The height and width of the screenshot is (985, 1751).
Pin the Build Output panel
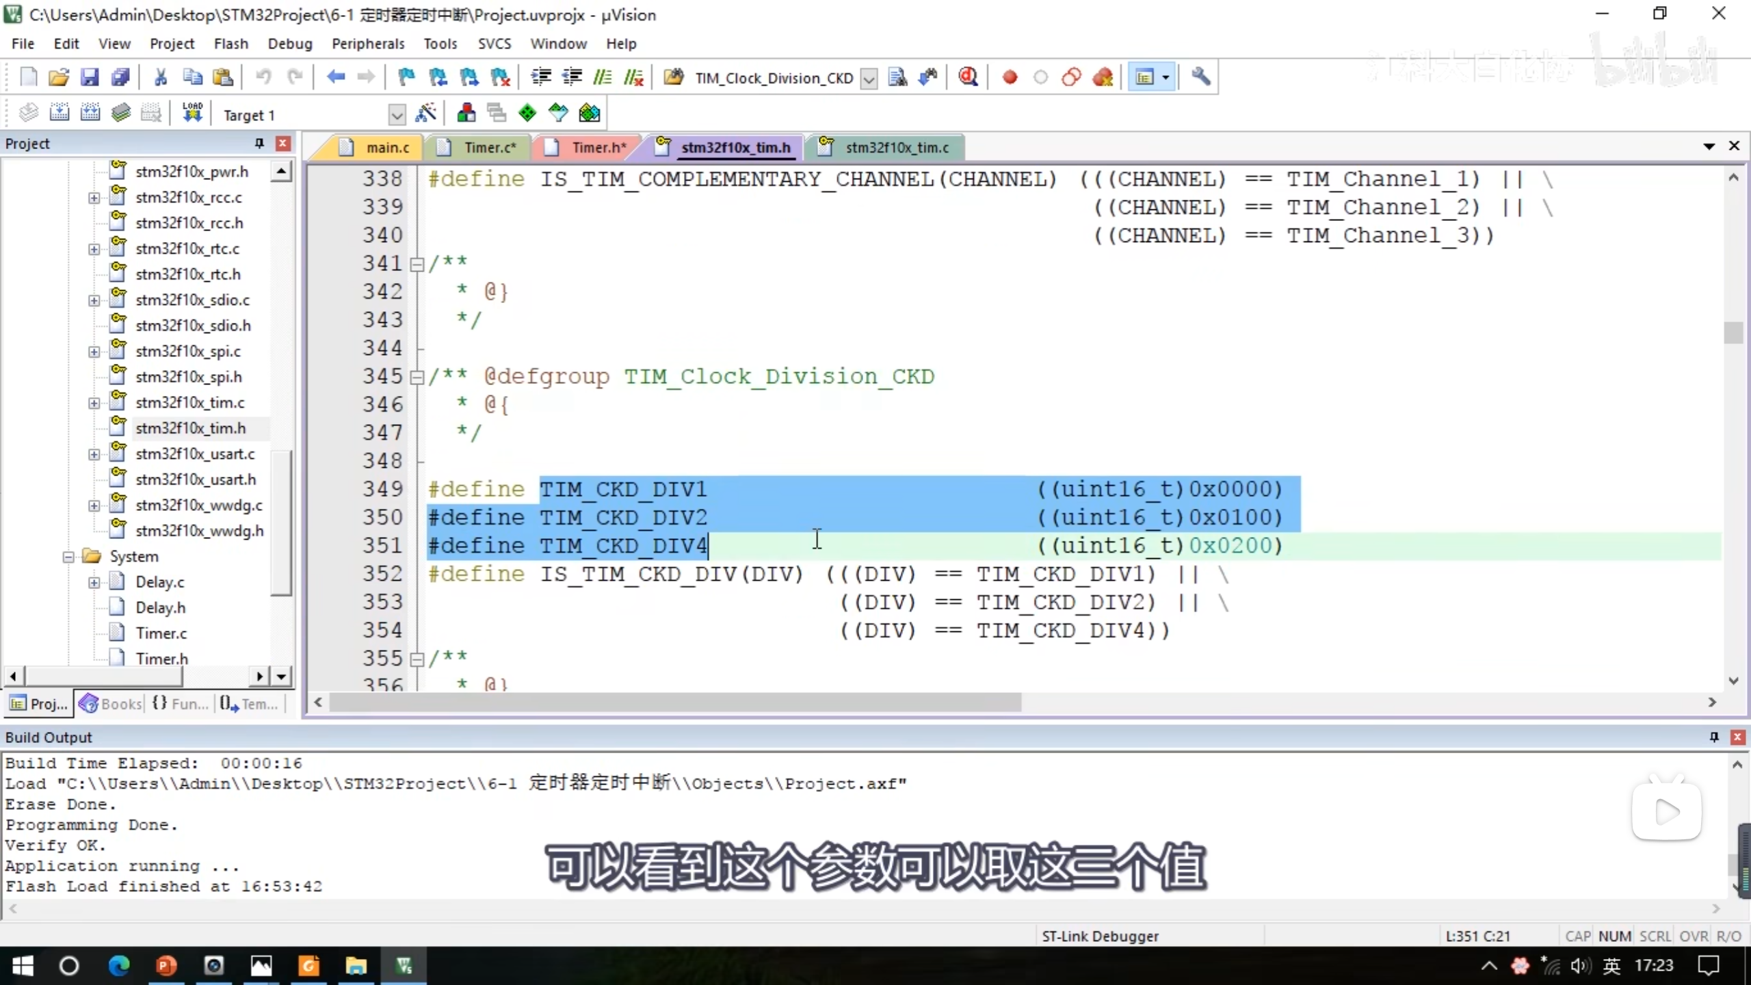coord(1714,737)
